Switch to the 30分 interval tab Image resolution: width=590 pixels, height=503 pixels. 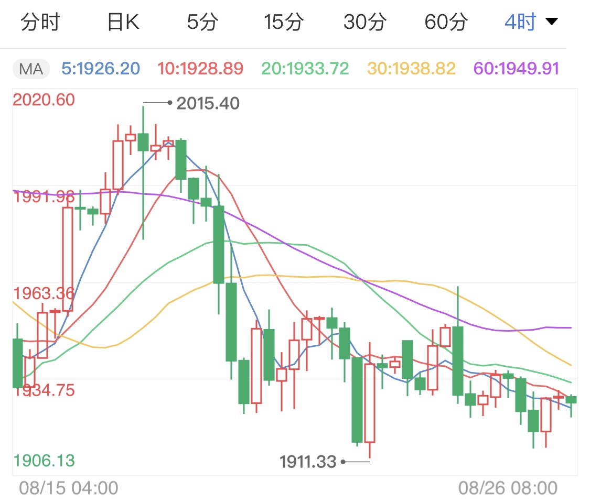[364, 22]
